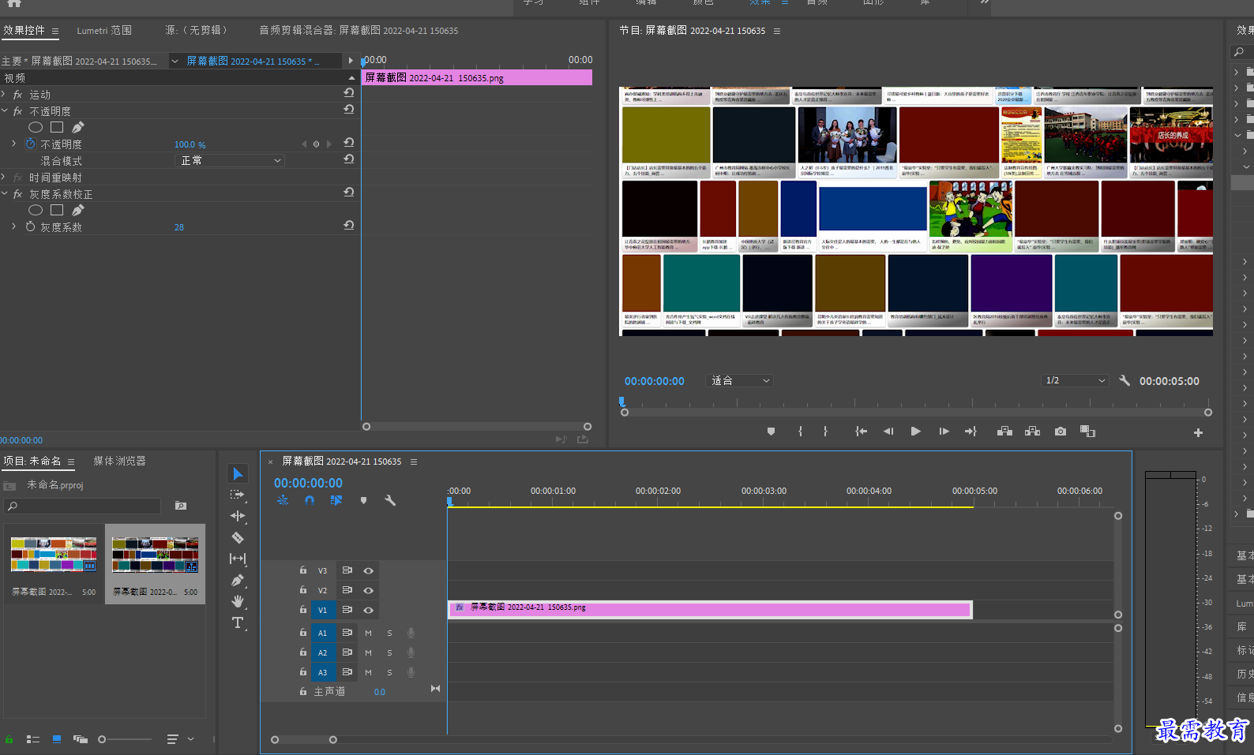Viewport: 1254px width, 755px height.
Task: Switch to the 源 (无剪辑) tab
Action: point(197,30)
